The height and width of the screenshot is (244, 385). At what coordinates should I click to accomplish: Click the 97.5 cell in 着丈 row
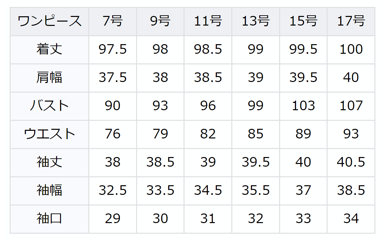coord(113,50)
